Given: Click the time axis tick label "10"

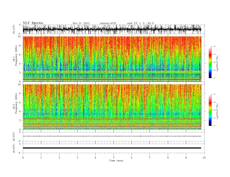Looking at the screenshot, I should coord(204,158).
